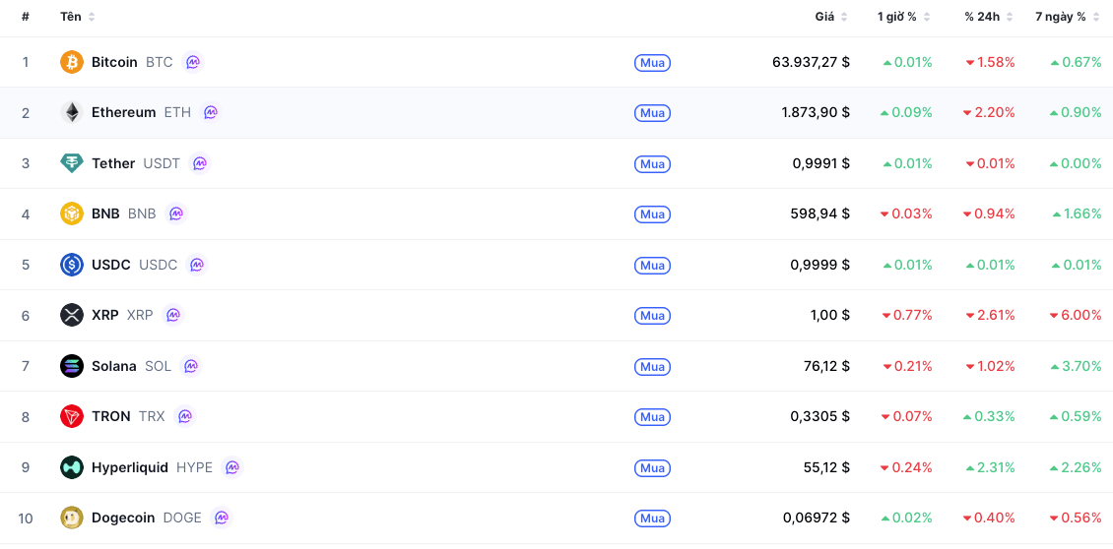Open the Dogecoin name link
The image size is (1113, 549).
(x=123, y=518)
